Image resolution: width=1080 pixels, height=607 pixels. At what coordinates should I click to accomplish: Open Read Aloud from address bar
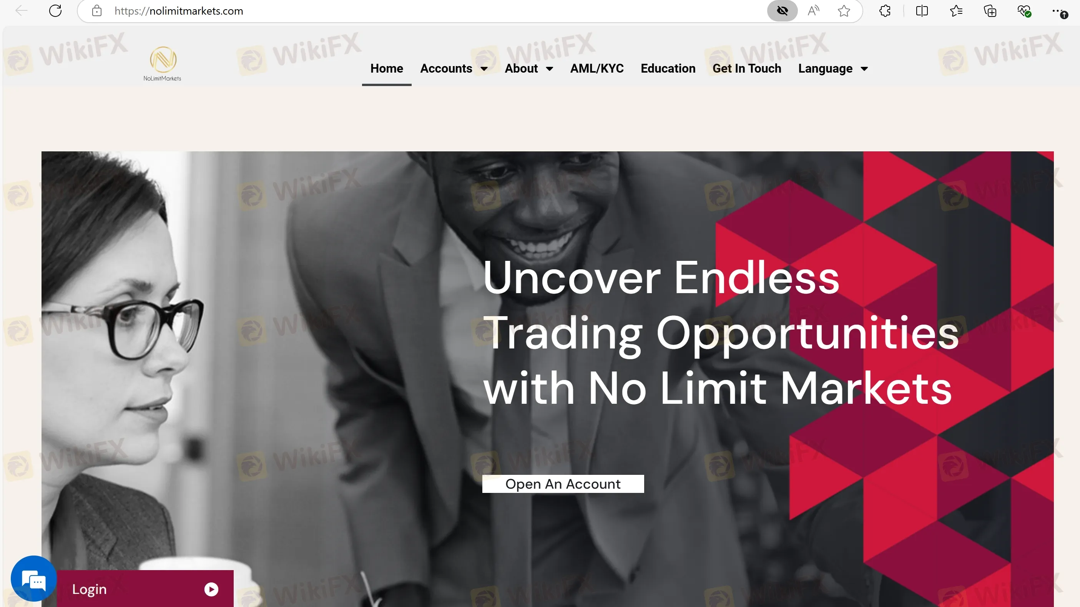pos(813,11)
